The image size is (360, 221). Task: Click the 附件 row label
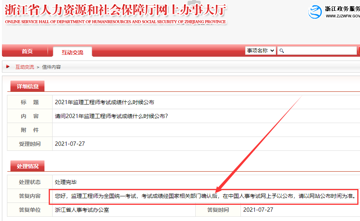tap(30, 130)
